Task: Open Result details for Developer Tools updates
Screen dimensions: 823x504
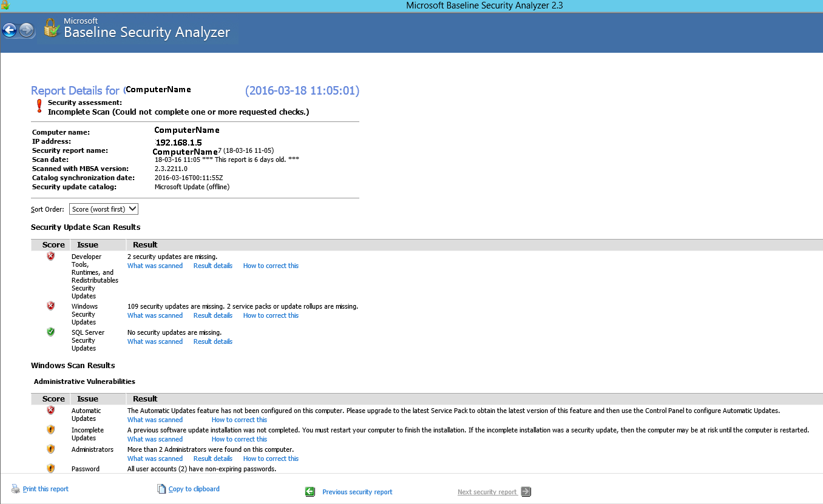Action: point(213,266)
